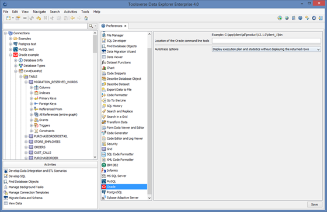The height and width of the screenshot is (212, 327).
Task: Open the Activities menu
Action: point(71,12)
